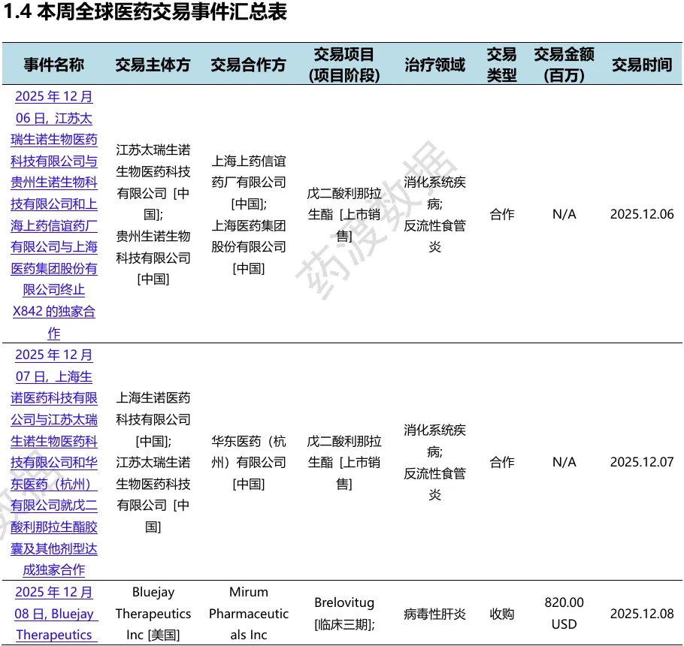Click the 收购 transaction type cell
Image resolution: width=684 pixels, height=646 pixels.
tap(501, 614)
